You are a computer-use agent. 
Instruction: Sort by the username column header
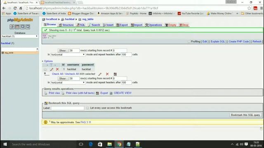[73, 65]
